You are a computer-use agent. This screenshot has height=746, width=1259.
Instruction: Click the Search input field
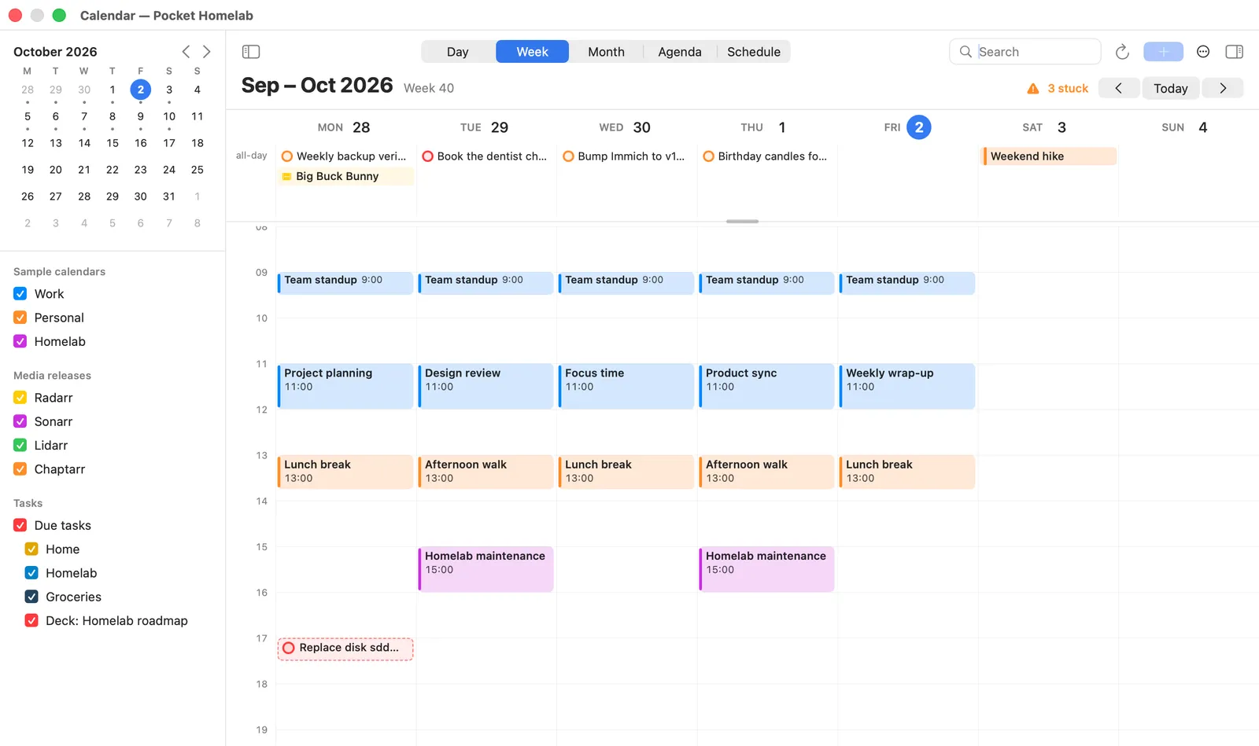click(1025, 52)
